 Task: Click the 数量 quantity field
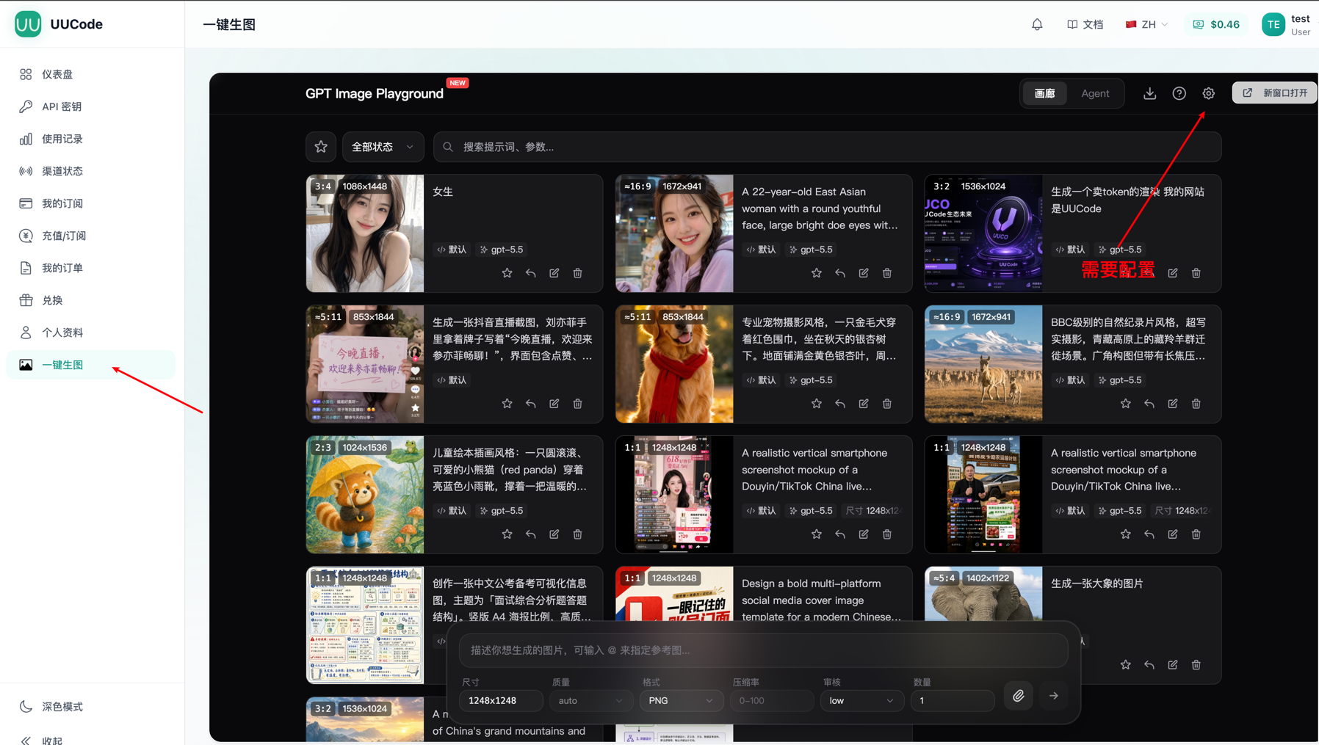coord(953,701)
